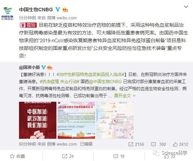Screen dimensions: 193x161
Task: Click the verified V badge beside 国资小新
Action: [x=43, y=67]
